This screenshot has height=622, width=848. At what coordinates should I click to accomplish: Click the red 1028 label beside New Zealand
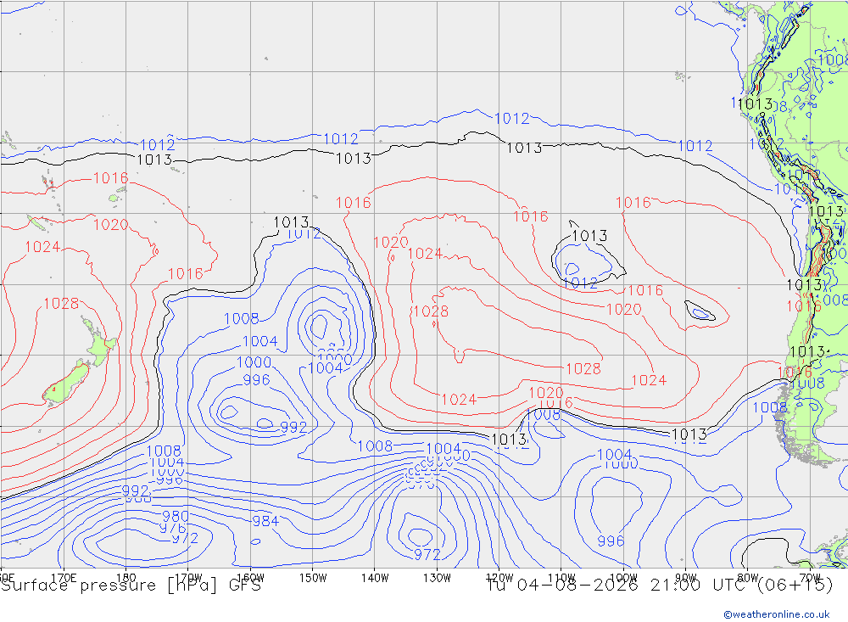61,304
